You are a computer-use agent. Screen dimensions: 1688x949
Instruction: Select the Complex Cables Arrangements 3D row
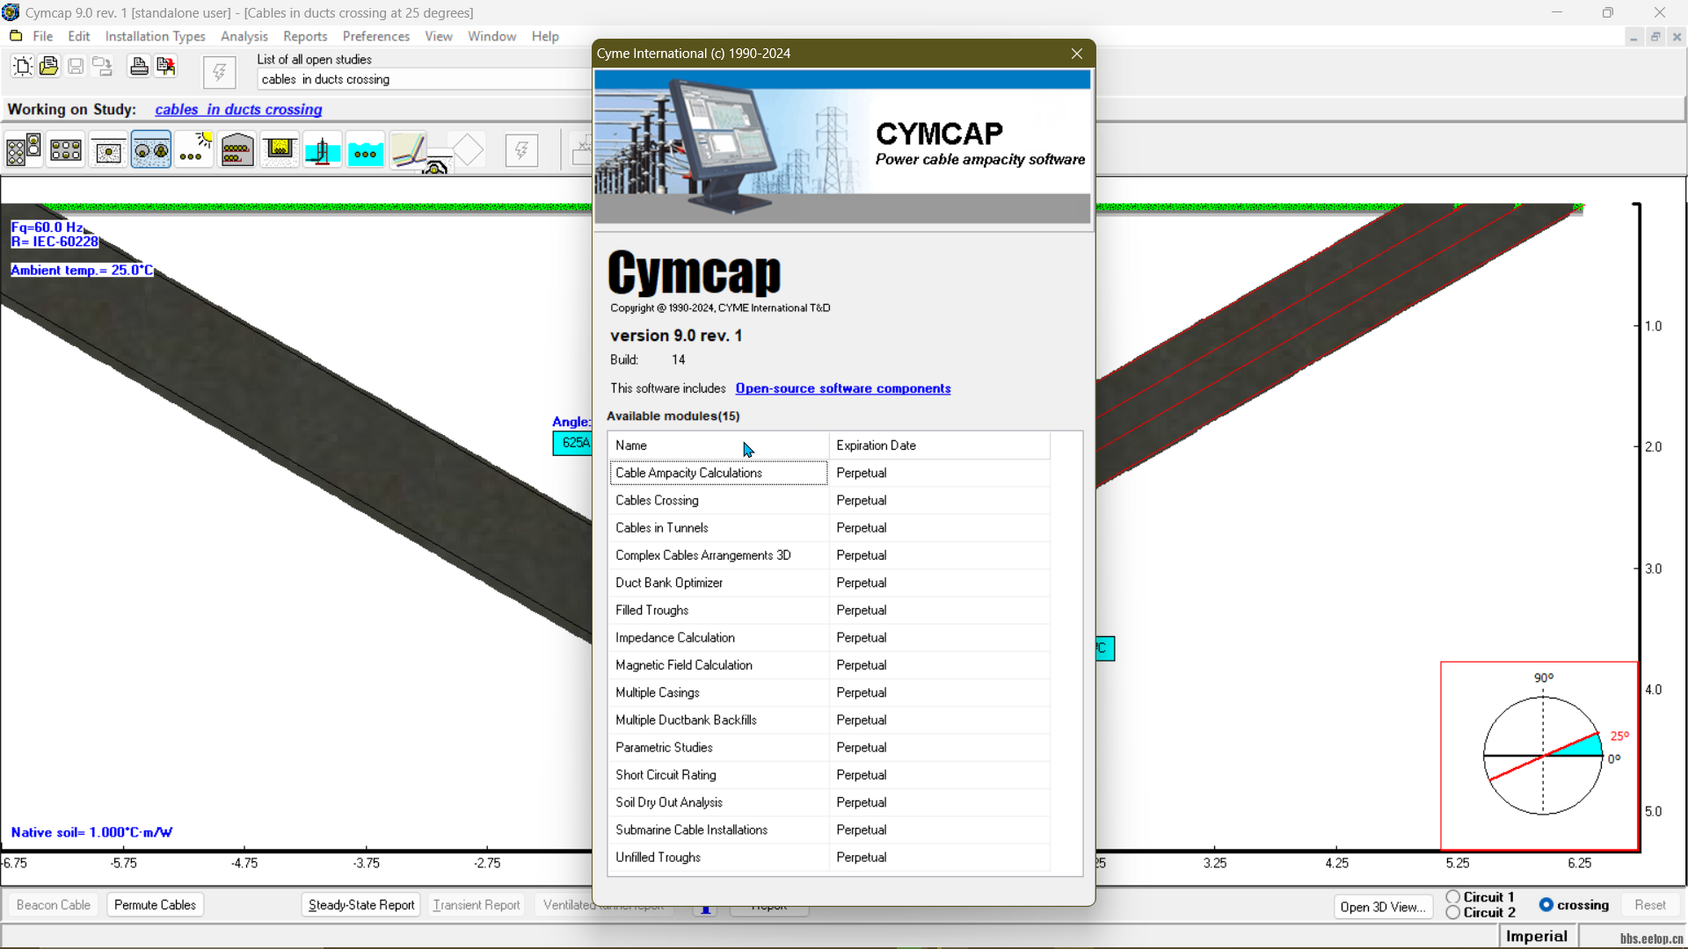(x=829, y=555)
